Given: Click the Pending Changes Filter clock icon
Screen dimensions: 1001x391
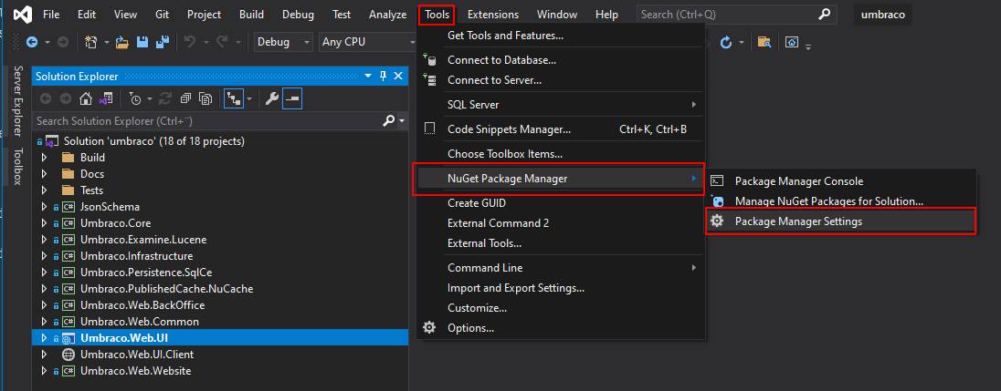Looking at the screenshot, I should 135,98.
